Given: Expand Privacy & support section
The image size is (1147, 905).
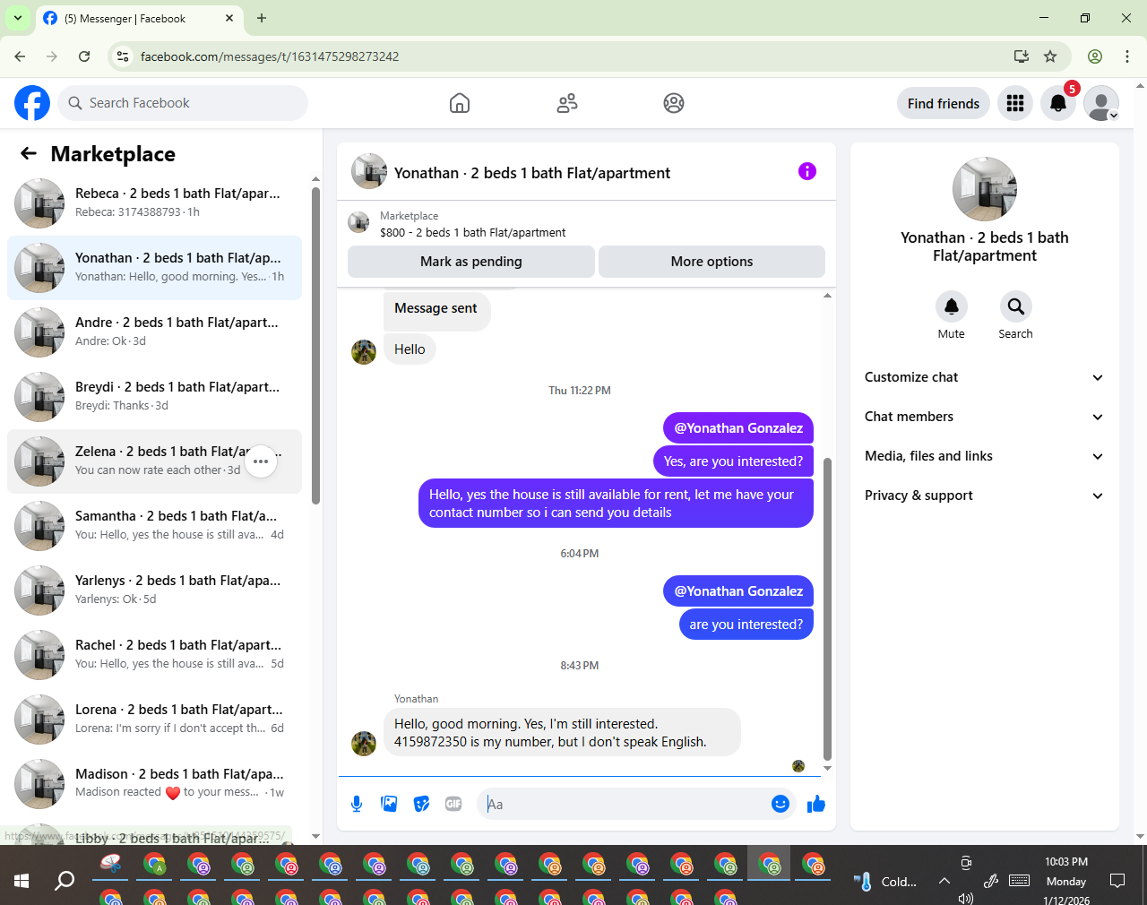Looking at the screenshot, I should 984,496.
